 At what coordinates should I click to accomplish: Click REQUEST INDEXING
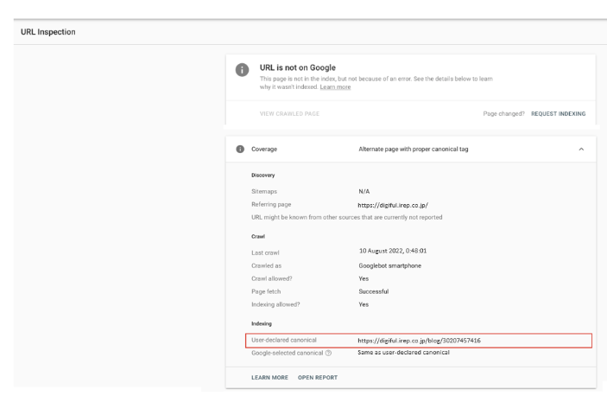point(559,113)
